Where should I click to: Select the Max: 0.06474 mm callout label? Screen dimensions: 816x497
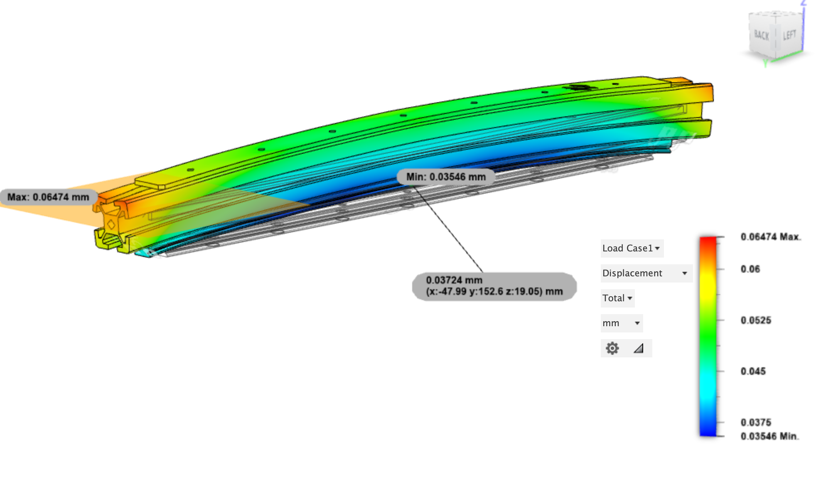(48, 197)
